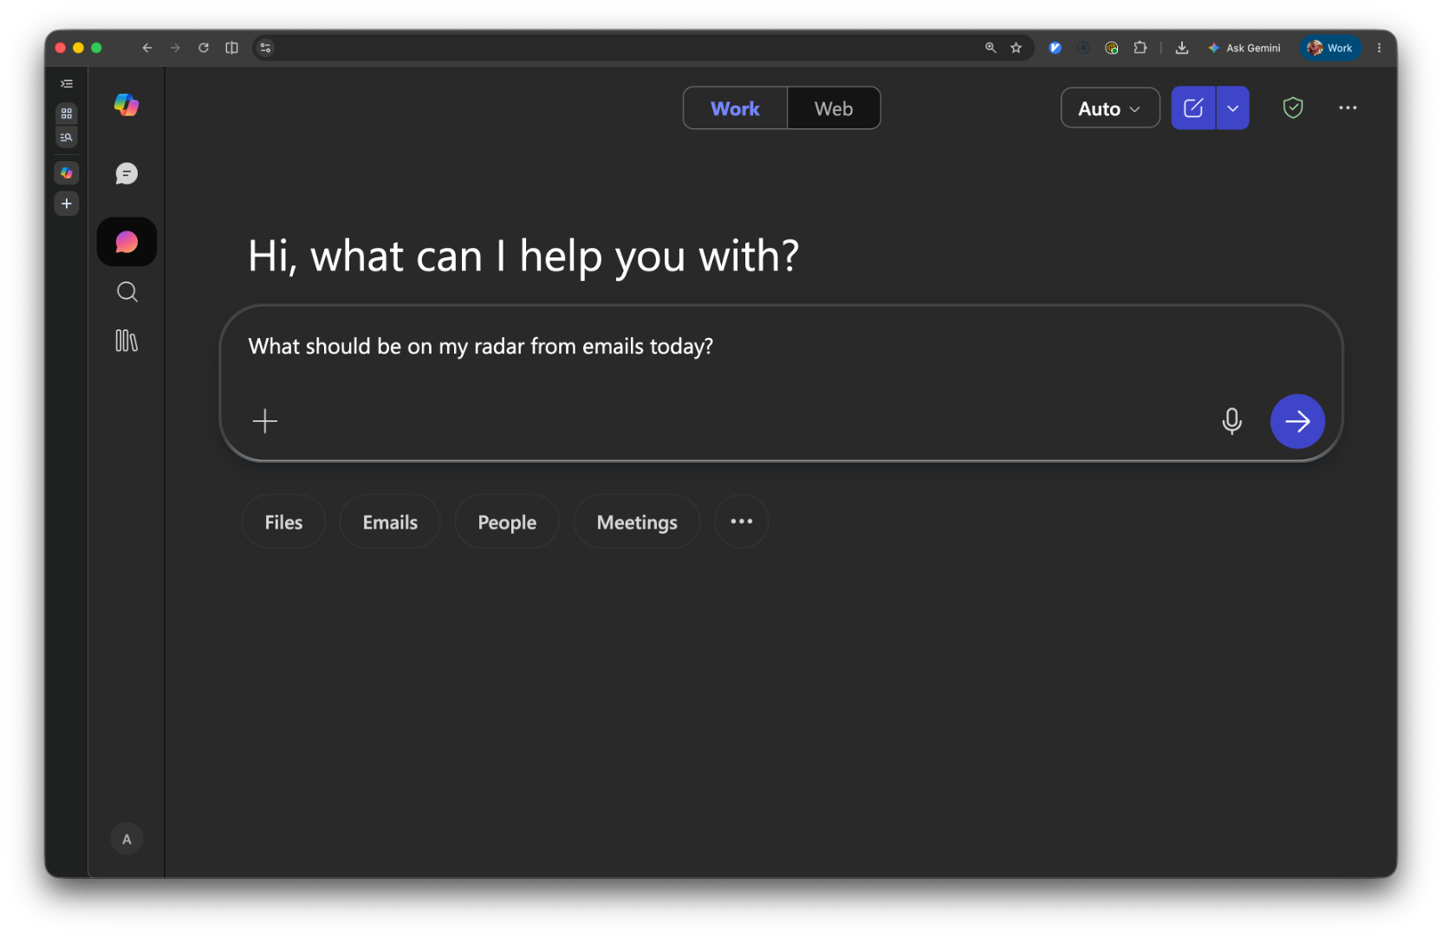The width and height of the screenshot is (1442, 936).
Task: Open the top-right more options ellipsis
Action: [x=1348, y=108]
